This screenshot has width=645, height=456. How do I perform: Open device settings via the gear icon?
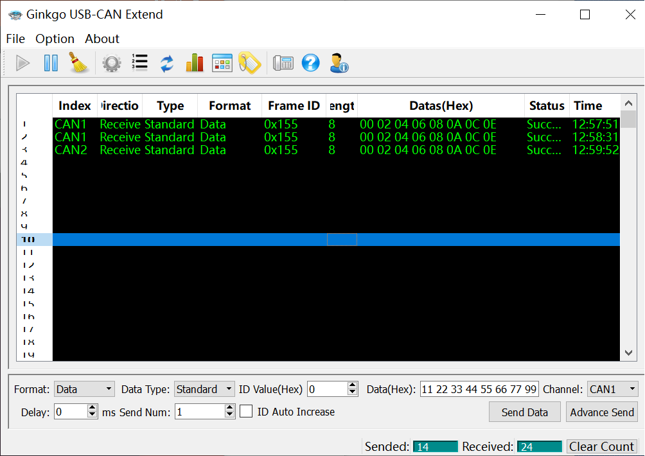click(111, 62)
